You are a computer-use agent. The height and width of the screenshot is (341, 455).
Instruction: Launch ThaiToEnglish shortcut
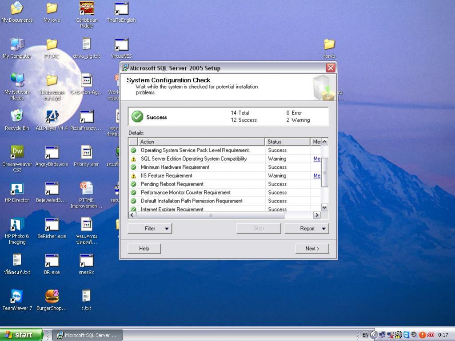[121, 12]
